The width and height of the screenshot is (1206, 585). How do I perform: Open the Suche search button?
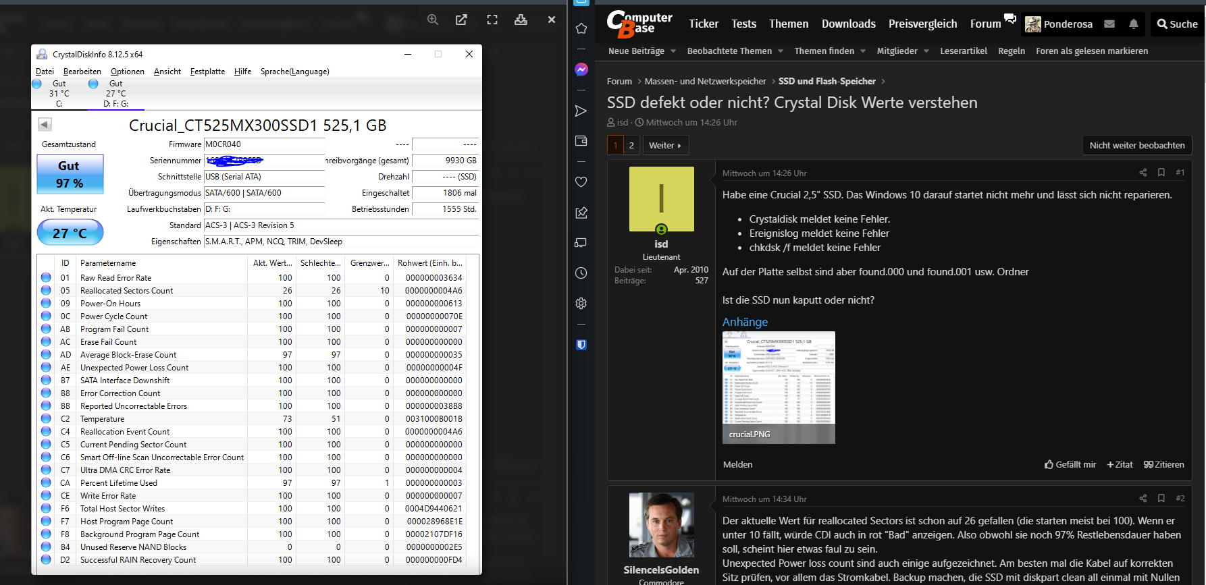[1178, 24]
